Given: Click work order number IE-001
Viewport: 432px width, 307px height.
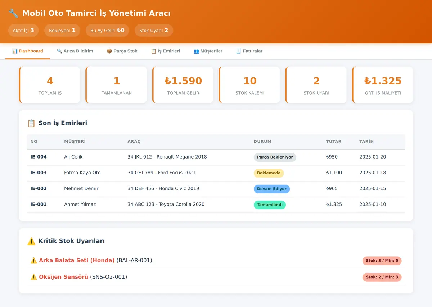Looking at the screenshot, I should pyautogui.click(x=39, y=204).
